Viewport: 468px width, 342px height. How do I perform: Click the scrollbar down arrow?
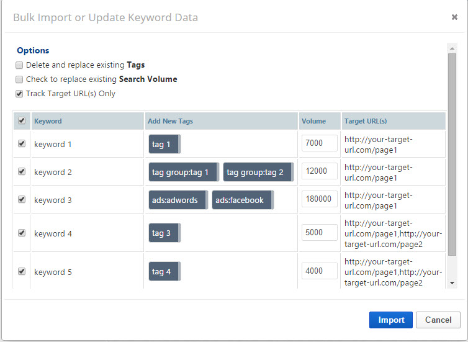click(x=452, y=282)
